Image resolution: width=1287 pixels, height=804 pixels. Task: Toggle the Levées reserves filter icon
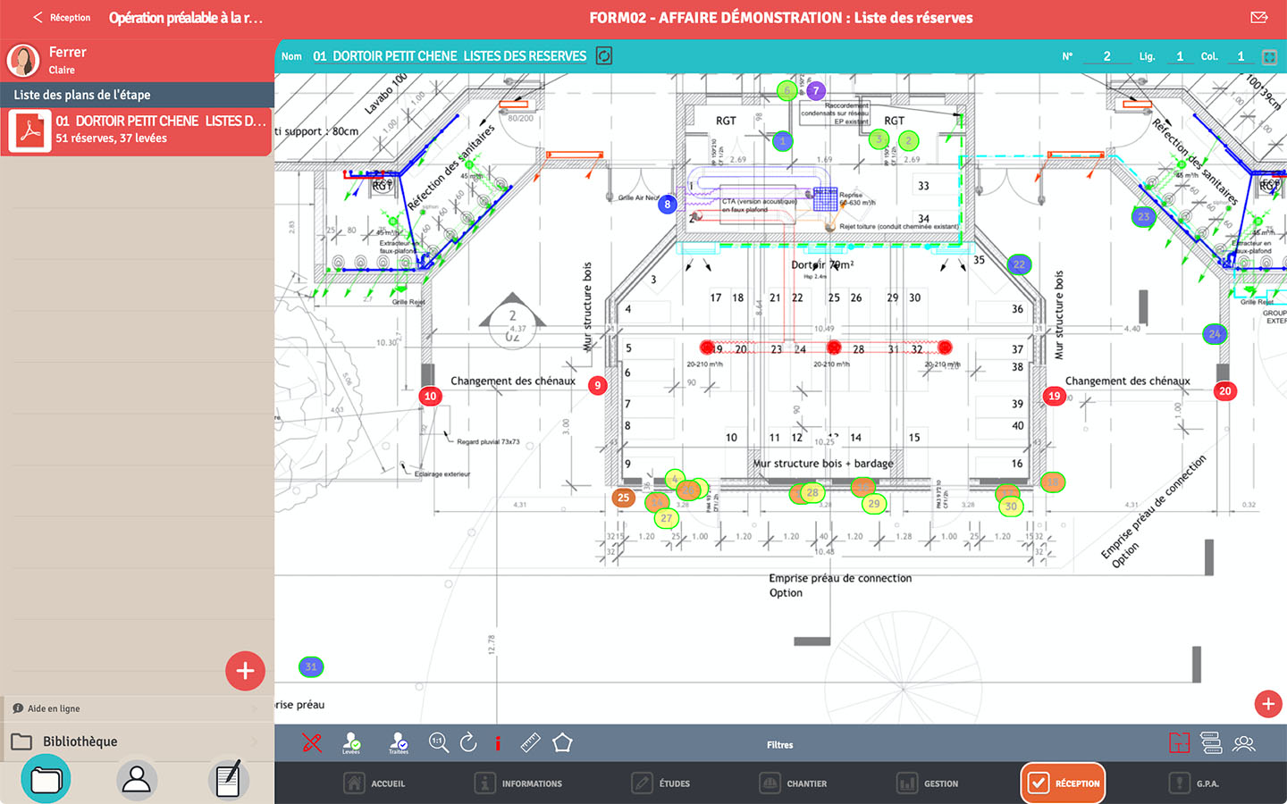[351, 743]
